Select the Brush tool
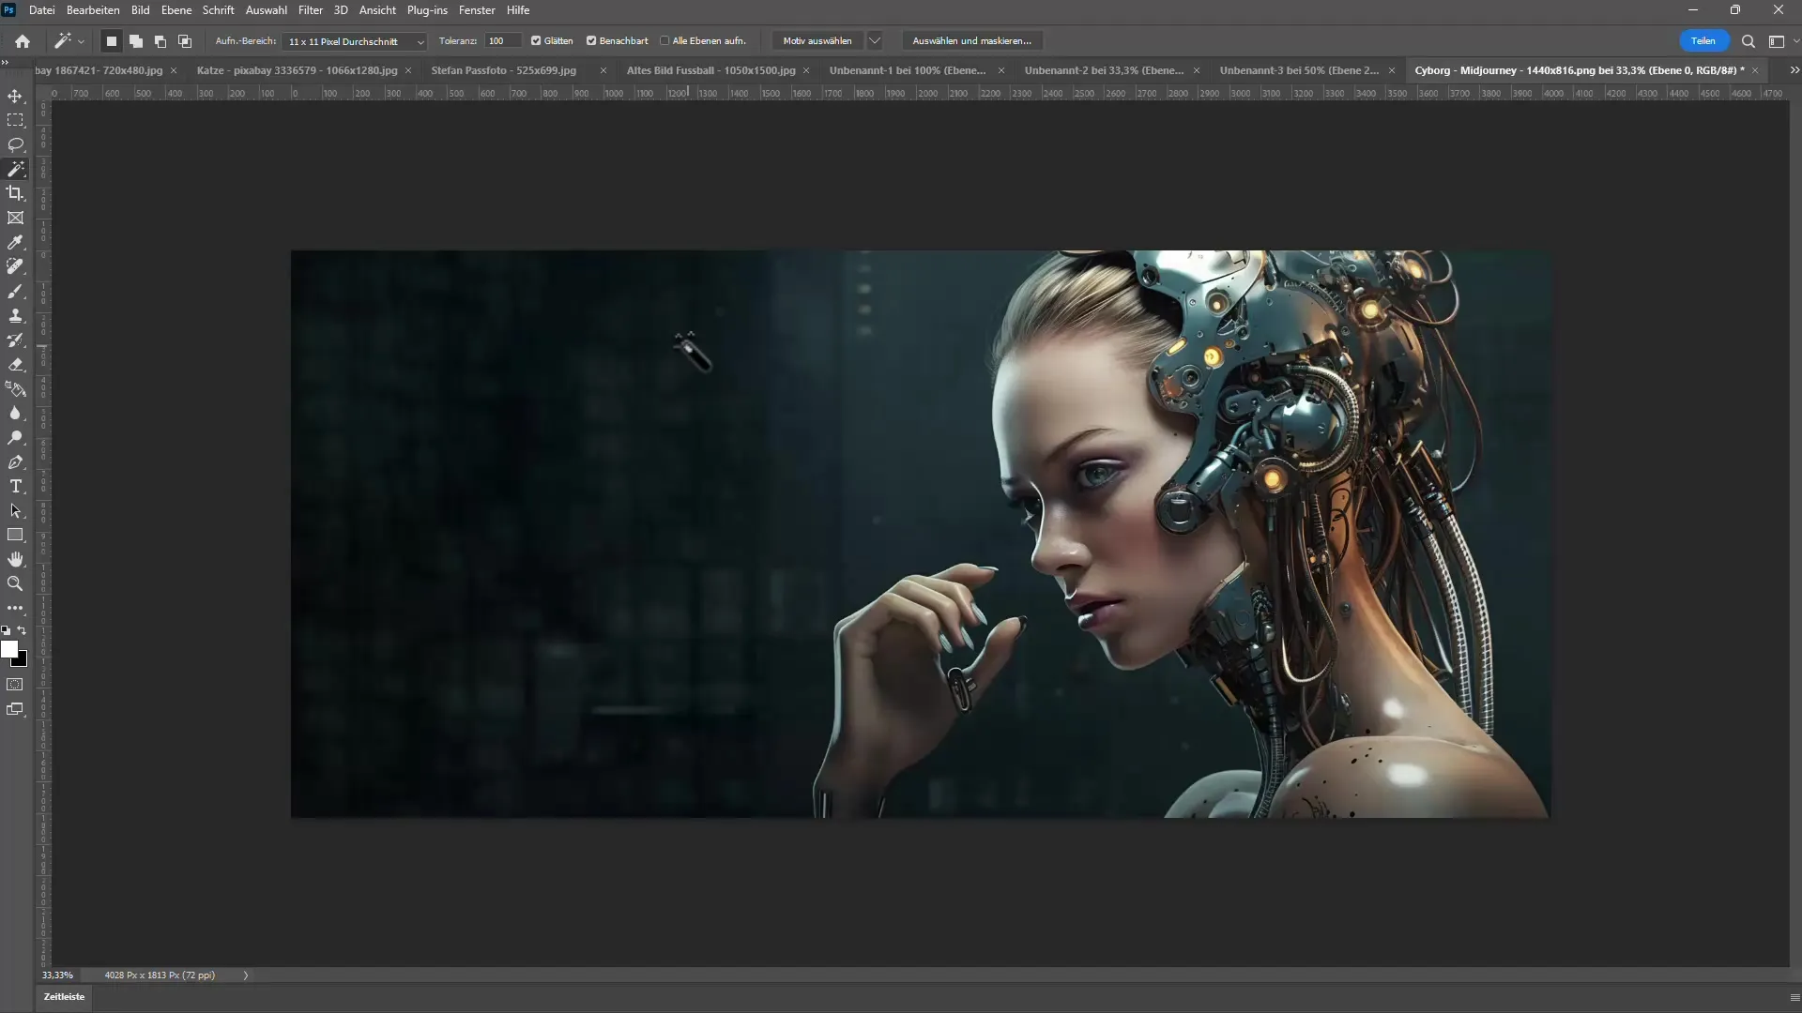The width and height of the screenshot is (1802, 1013). tap(15, 291)
